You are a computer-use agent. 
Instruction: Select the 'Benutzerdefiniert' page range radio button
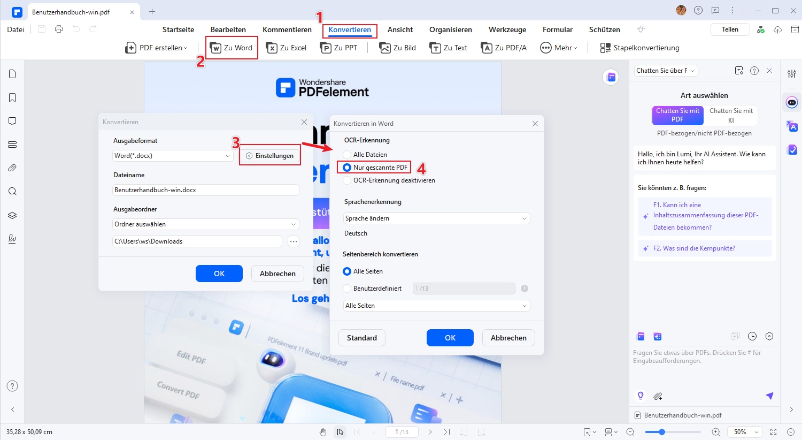pos(347,289)
